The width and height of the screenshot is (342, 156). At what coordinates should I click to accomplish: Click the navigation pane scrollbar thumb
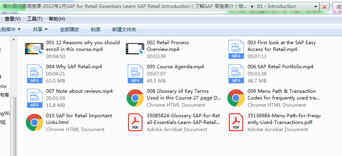[x=13, y=126]
